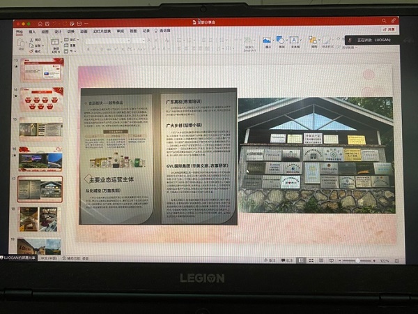Click the 中文(中国) language button in status bar
Image resolution: width=418 pixels, height=314 pixels.
click(50, 257)
